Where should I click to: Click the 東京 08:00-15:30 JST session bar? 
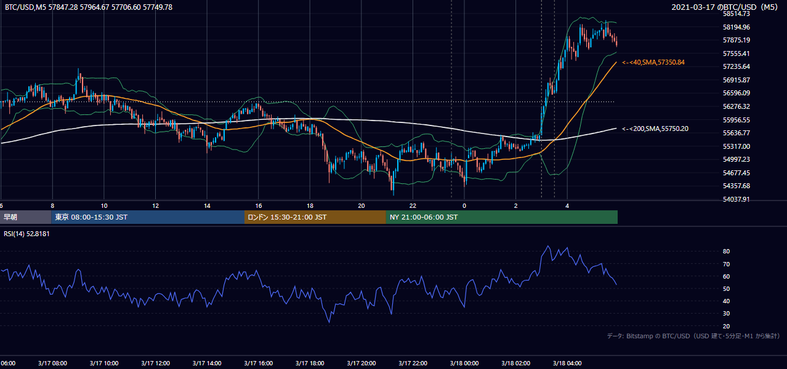(x=148, y=217)
